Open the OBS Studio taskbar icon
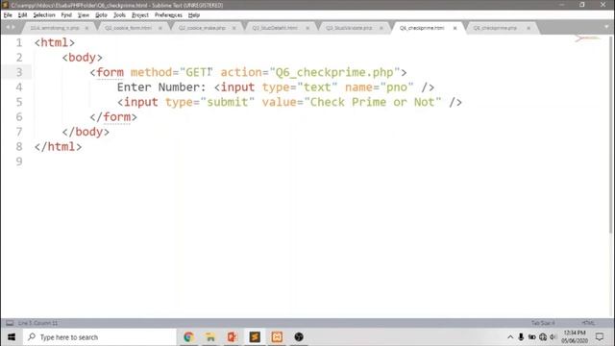The height and width of the screenshot is (346, 615). click(x=299, y=337)
